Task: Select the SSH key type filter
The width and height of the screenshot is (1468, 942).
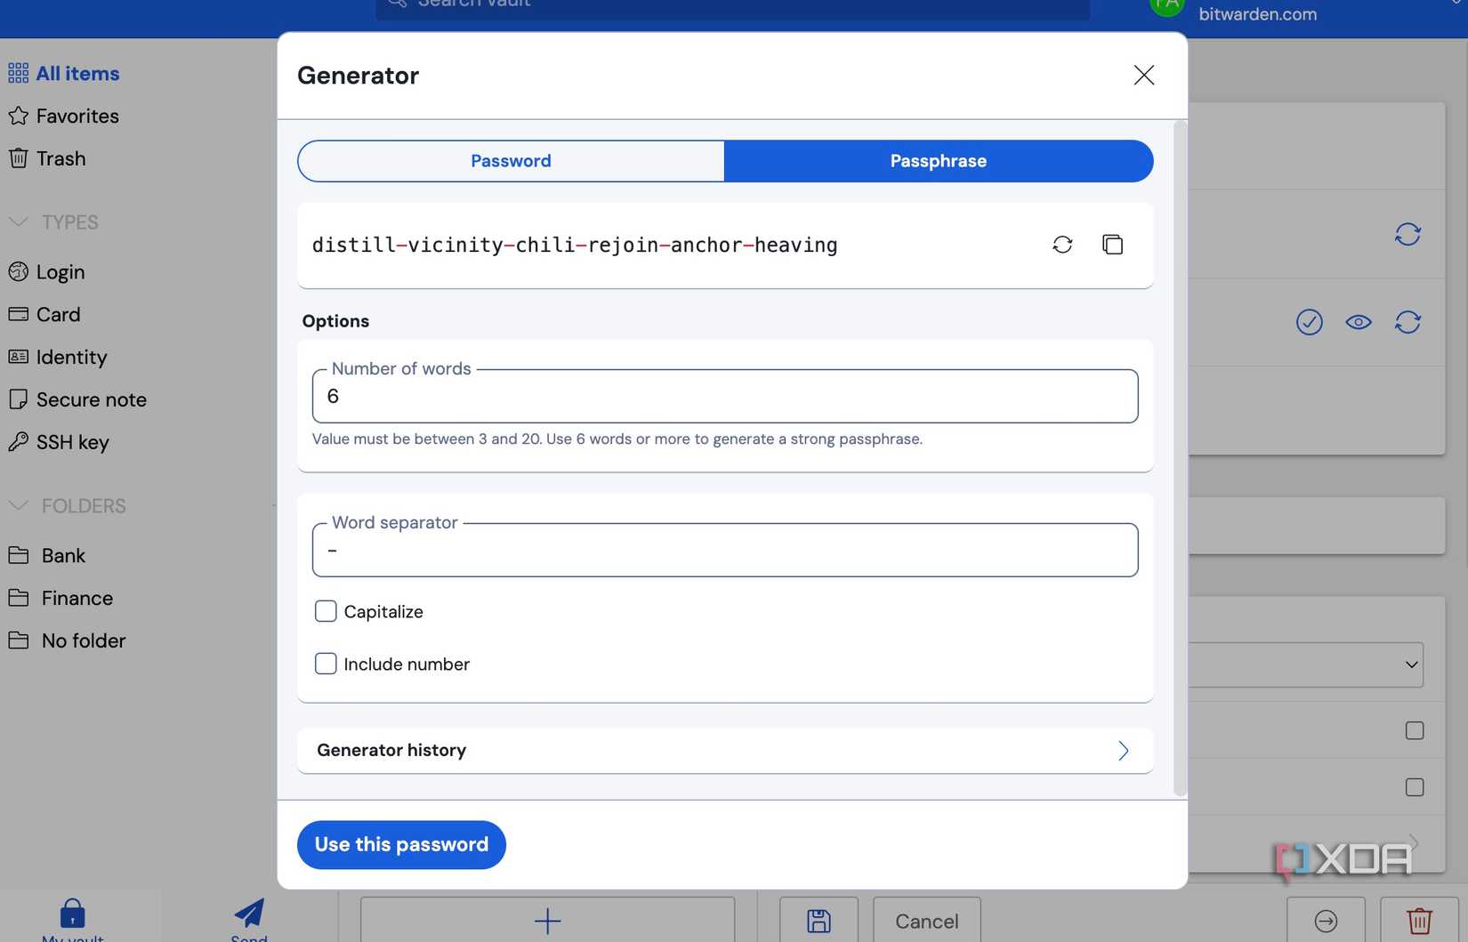Action: 71,442
